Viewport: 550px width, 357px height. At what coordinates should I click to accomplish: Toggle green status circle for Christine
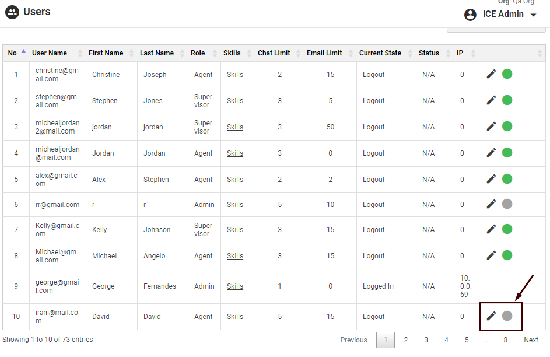point(507,74)
